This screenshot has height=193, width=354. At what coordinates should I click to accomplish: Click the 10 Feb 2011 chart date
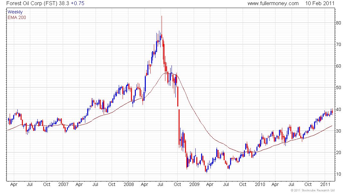(320, 4)
